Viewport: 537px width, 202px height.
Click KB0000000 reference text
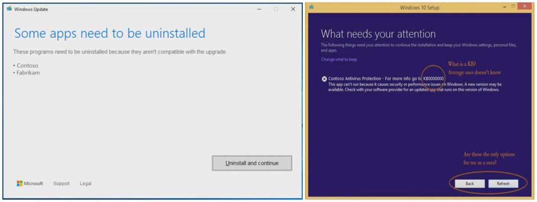[x=434, y=78]
